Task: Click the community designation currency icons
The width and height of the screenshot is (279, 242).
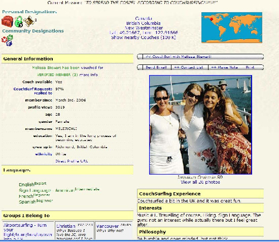Action: pyautogui.click(x=7, y=41)
